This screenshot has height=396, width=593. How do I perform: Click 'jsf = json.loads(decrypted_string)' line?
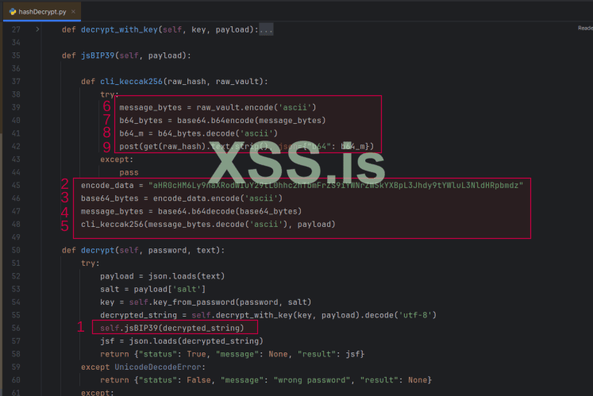[182, 341]
